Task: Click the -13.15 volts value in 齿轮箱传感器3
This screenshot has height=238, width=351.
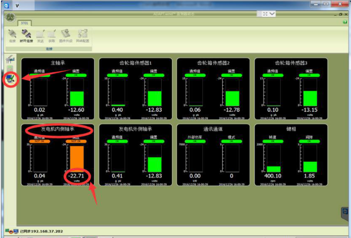Action: (x=309, y=110)
